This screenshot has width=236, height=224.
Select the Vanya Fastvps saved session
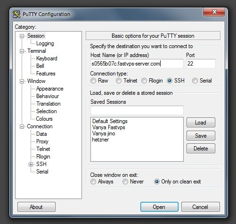(108, 127)
